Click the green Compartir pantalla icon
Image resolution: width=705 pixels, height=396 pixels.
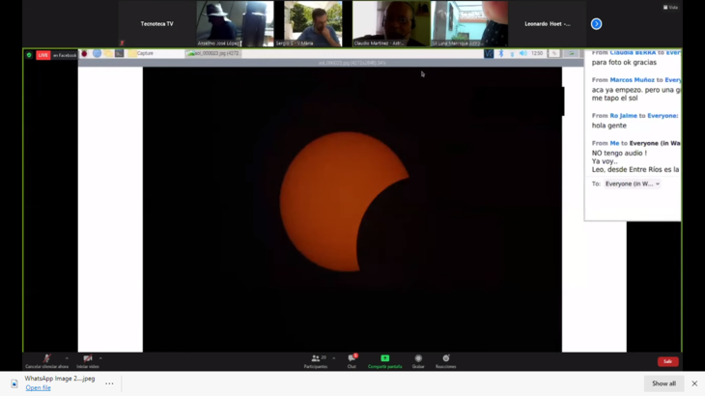(x=384, y=359)
